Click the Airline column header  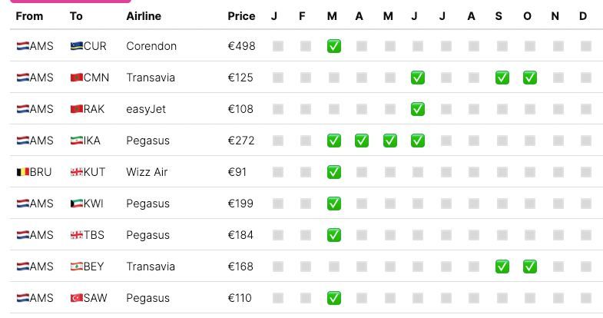pos(143,16)
